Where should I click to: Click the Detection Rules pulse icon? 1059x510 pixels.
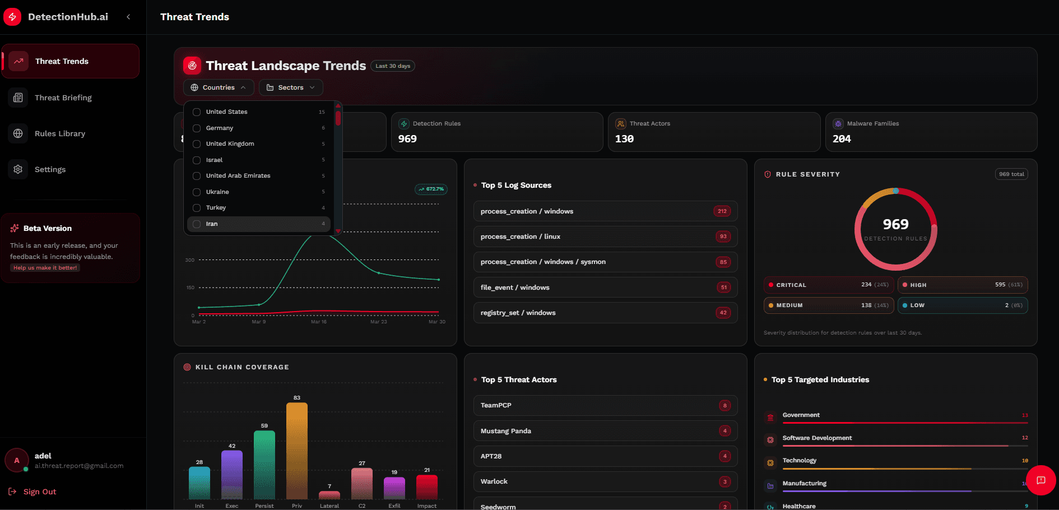(x=404, y=123)
